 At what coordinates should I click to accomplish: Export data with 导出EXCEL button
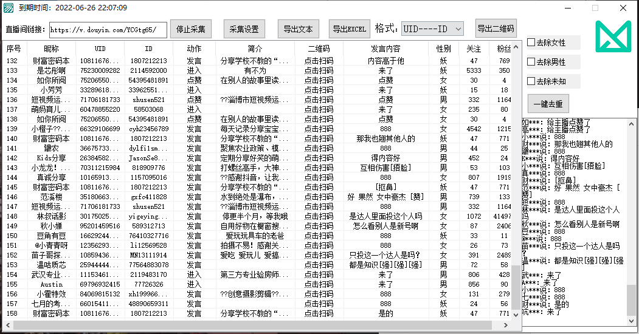pyautogui.click(x=349, y=29)
